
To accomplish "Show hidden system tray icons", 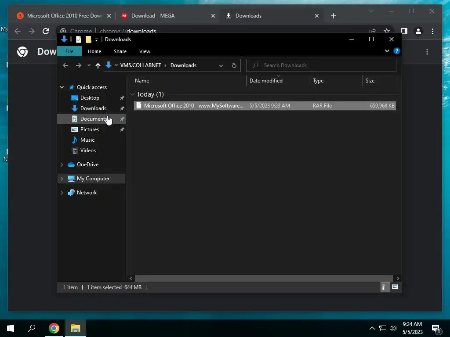I will 372,328.
